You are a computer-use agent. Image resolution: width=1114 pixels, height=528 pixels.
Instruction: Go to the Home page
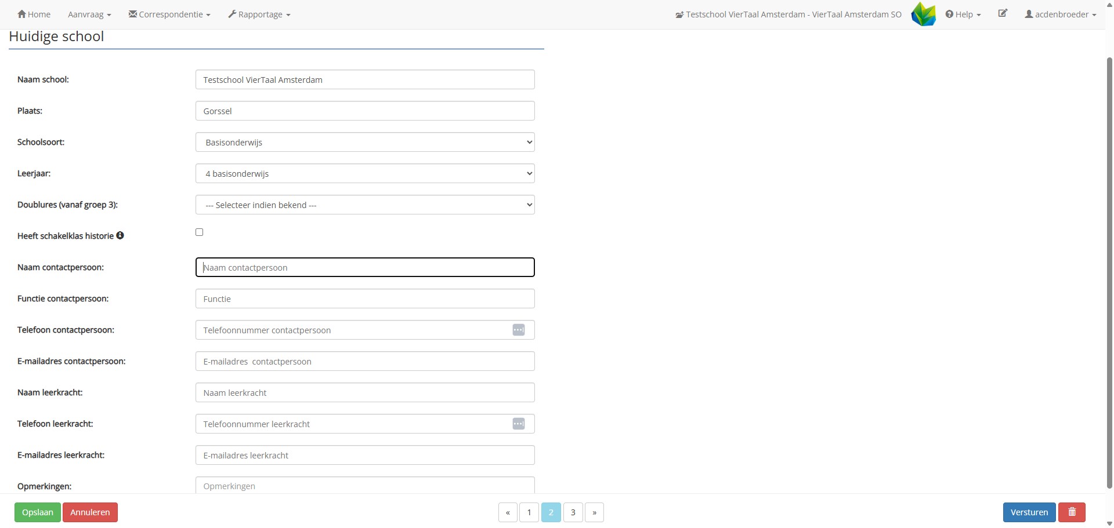tap(34, 14)
